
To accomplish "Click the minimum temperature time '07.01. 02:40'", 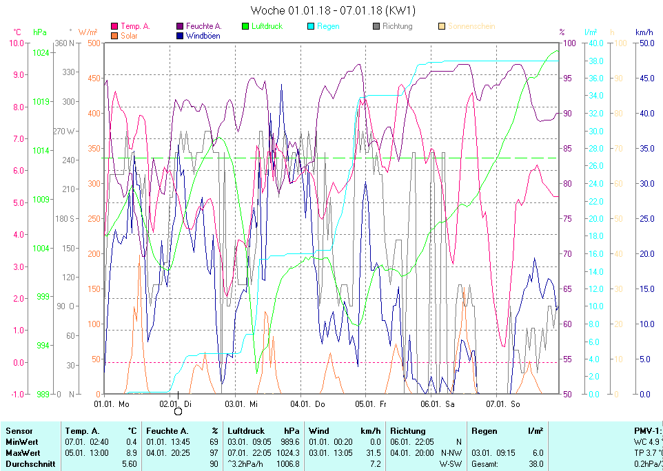I will pos(87,442).
